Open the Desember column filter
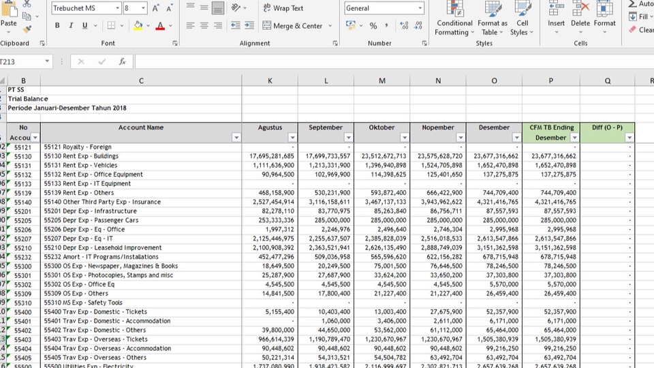Viewport: 654px width, 368px height. tap(516, 138)
